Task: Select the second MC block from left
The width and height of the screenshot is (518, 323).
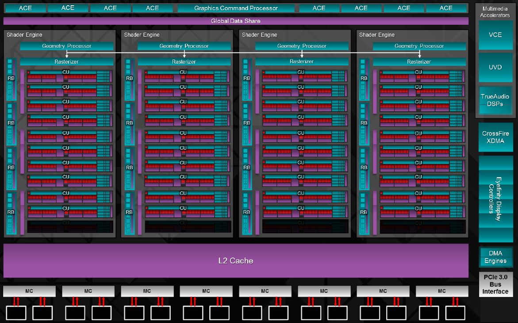Action: [88, 291]
